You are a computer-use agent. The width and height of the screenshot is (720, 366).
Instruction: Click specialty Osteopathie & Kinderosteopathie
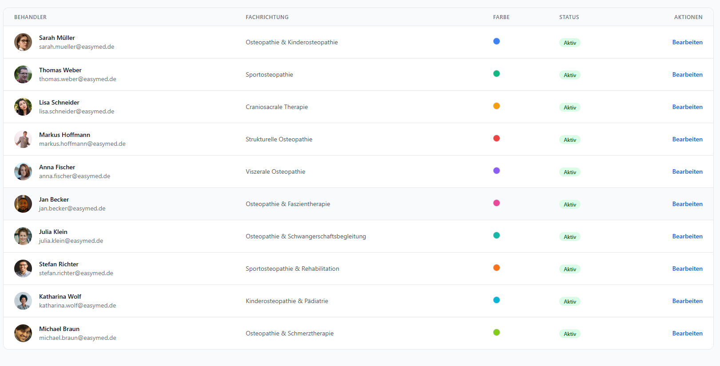(292, 42)
